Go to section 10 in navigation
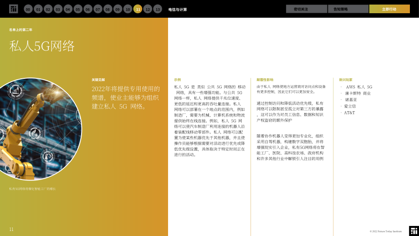Screen dimensions: 419x236 (x=128, y=9)
